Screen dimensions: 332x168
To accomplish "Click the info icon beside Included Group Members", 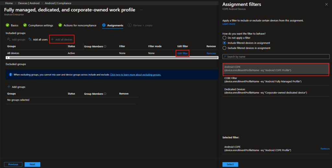I will coord(105,46).
